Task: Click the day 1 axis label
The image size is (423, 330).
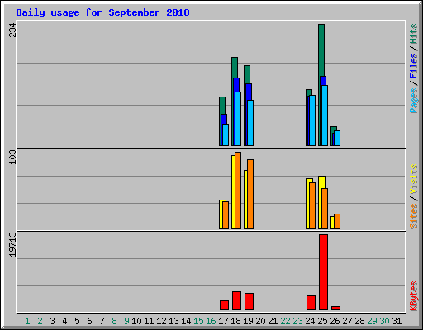Action: tap(27, 321)
